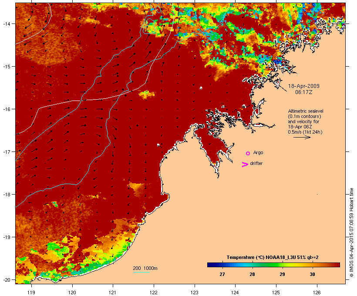357x296 pixels.
Task: Click the 'drifter' legend label
Action: coord(256,163)
